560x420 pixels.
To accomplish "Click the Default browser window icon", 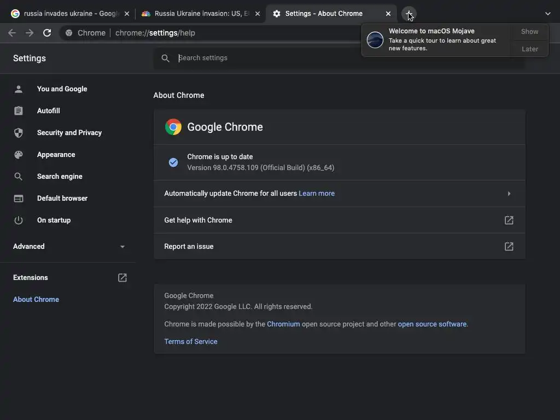I will [19, 199].
